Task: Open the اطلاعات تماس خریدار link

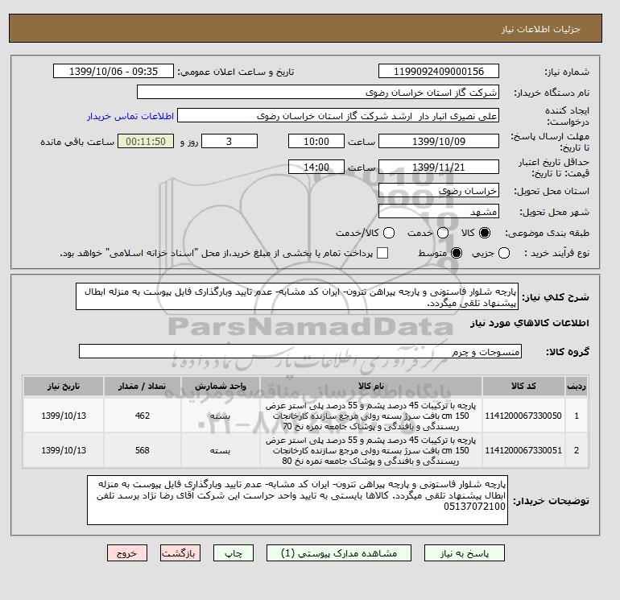Action: (130, 116)
